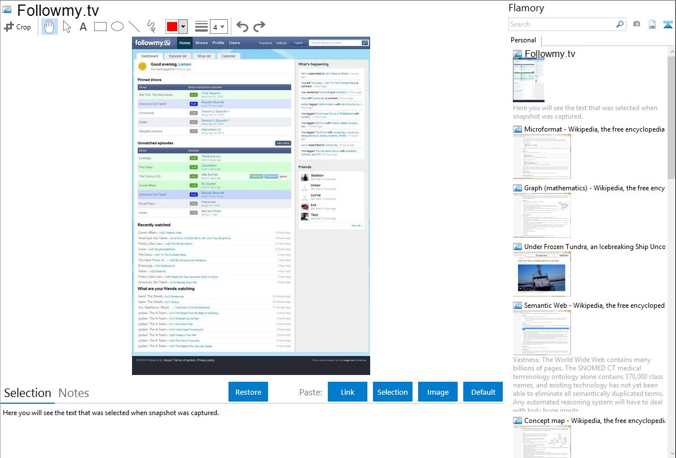The width and height of the screenshot is (676, 458).
Task: Click the snapshot list scrollbar thumb
Action: [x=671, y=117]
